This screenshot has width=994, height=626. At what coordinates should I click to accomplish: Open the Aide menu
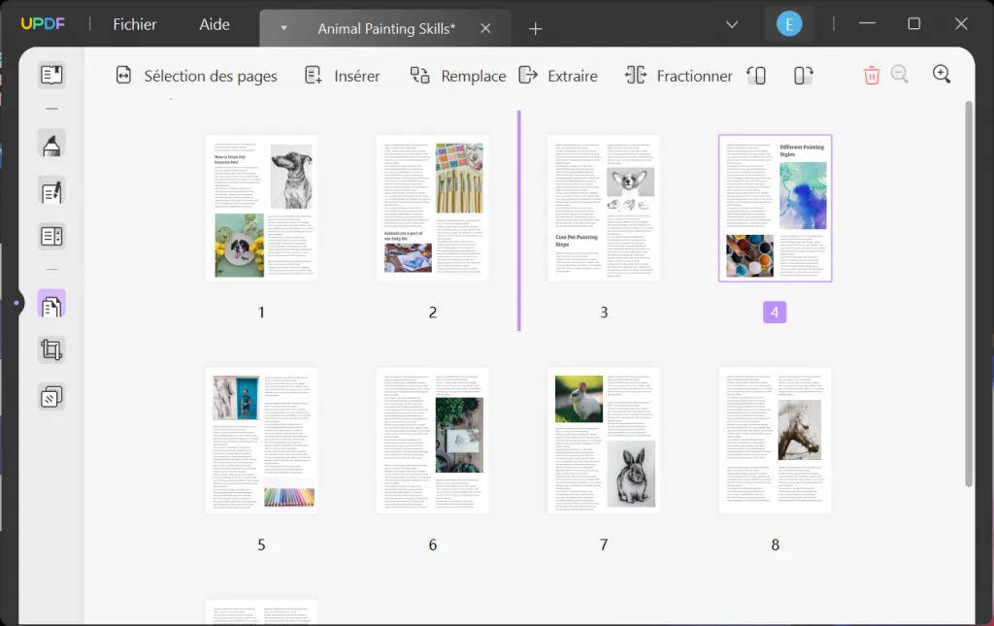(x=215, y=24)
